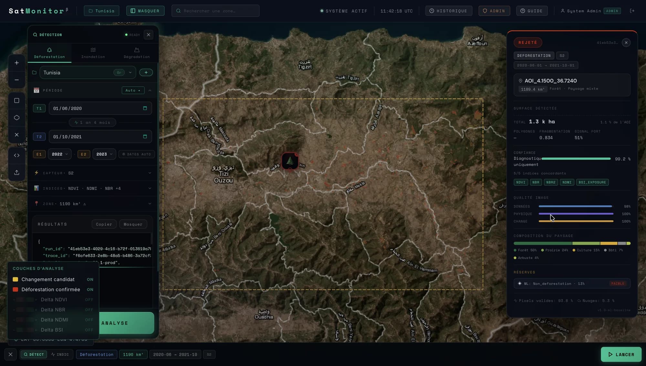Close the Détection panel
The image size is (646, 366).
(149, 35)
